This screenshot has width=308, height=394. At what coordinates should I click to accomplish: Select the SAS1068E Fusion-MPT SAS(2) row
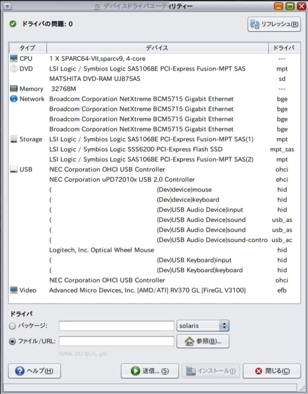click(x=155, y=159)
